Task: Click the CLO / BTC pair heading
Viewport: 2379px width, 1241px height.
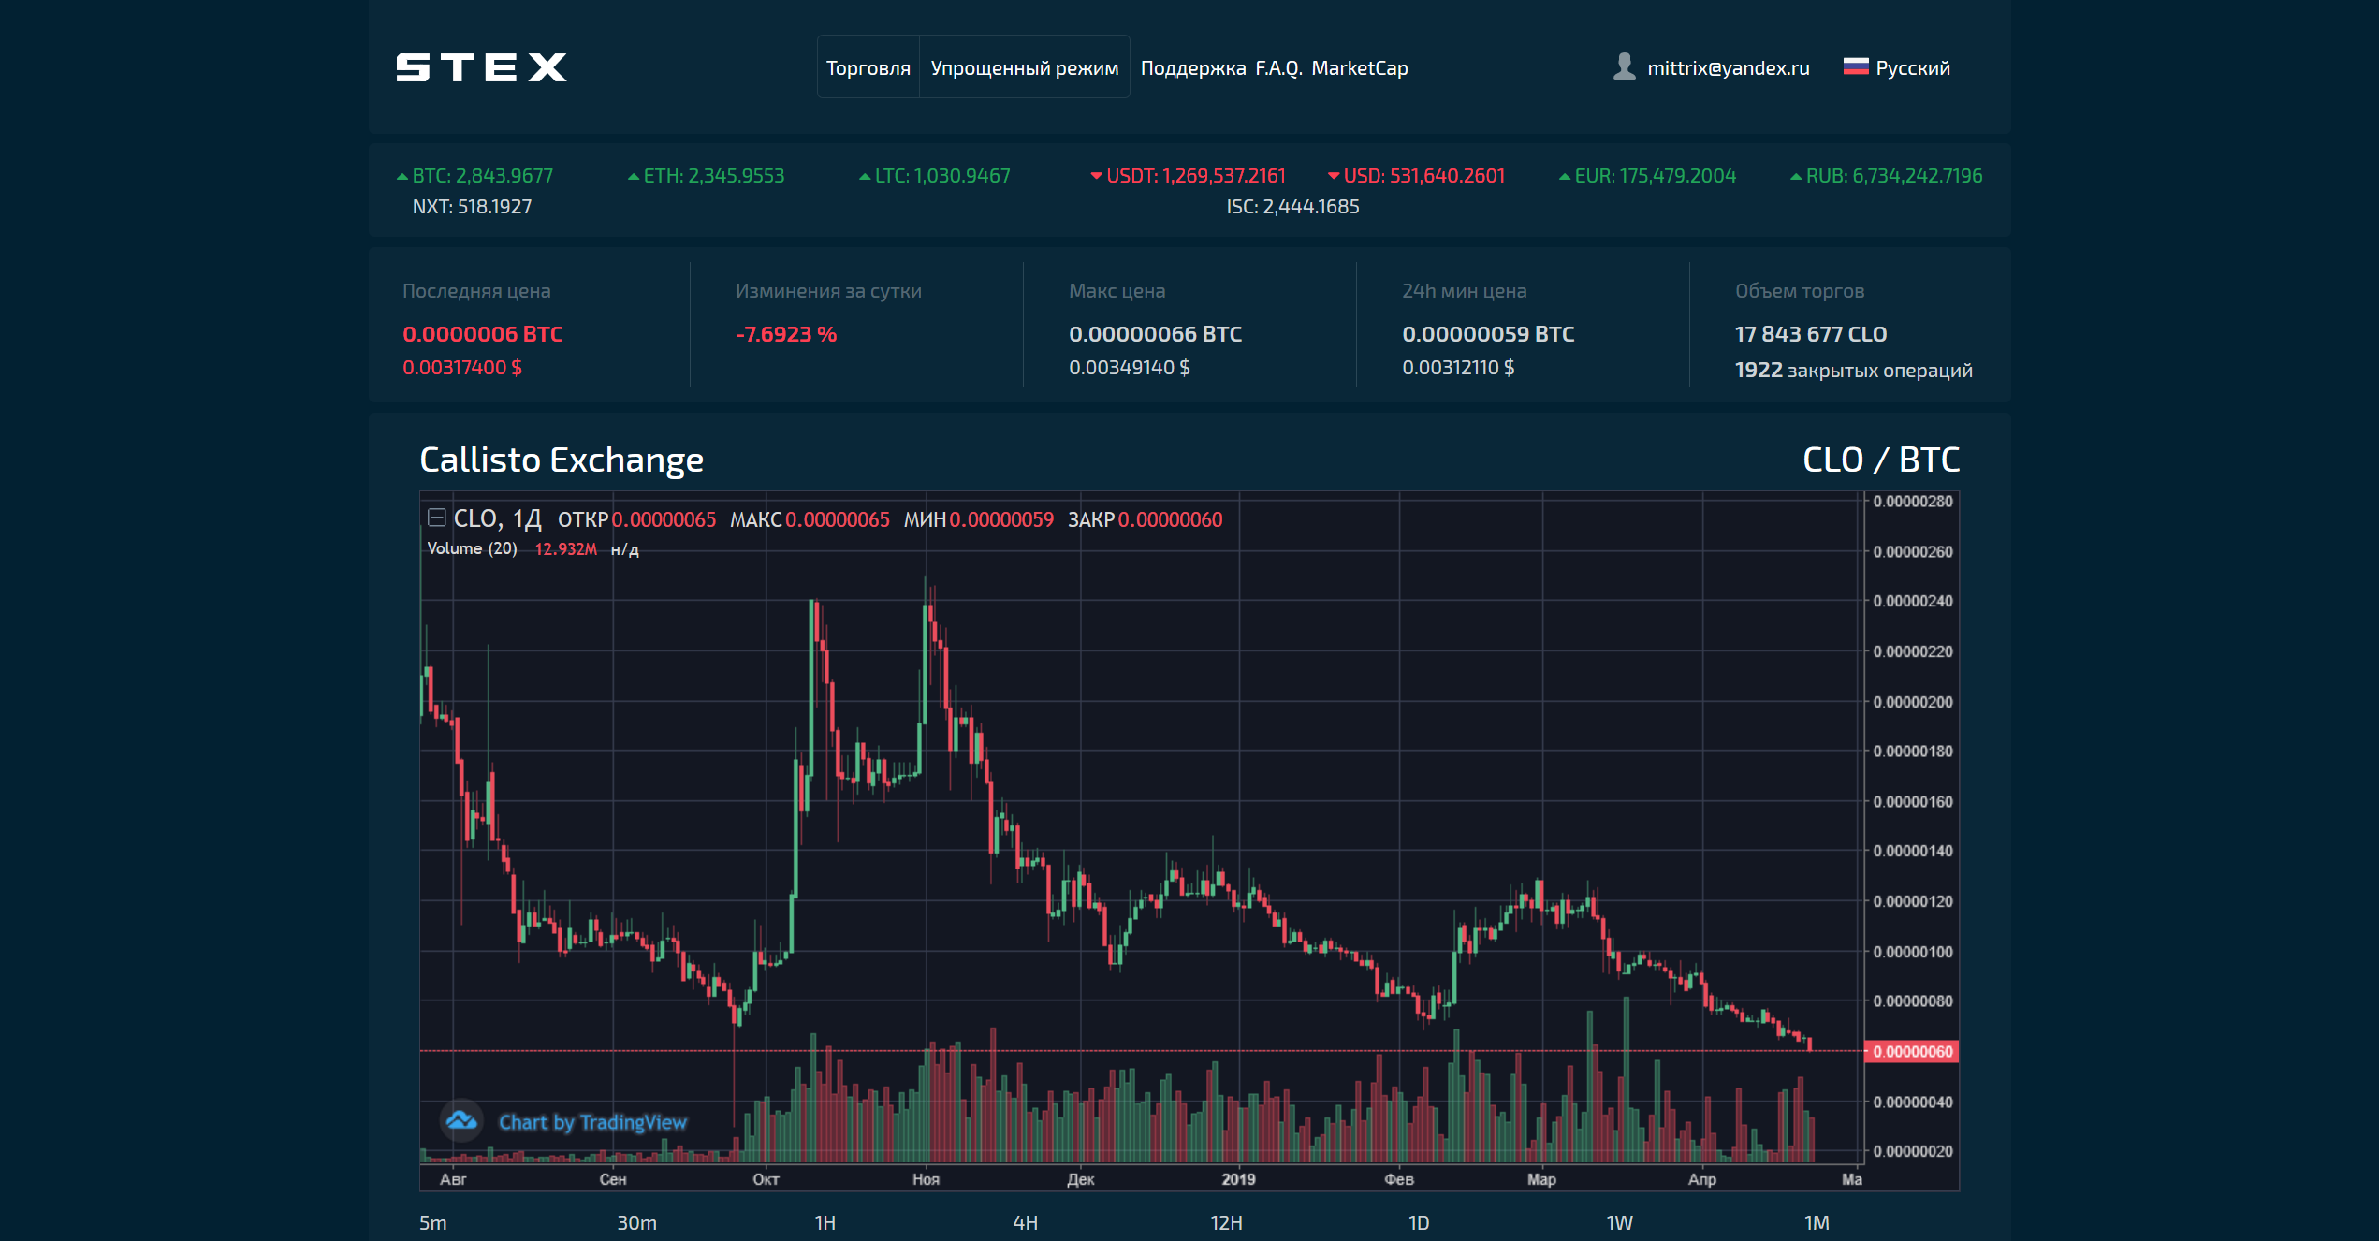Action: pyautogui.click(x=1881, y=460)
